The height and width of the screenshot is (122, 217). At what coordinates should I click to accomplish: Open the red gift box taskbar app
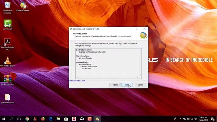point(74,119)
